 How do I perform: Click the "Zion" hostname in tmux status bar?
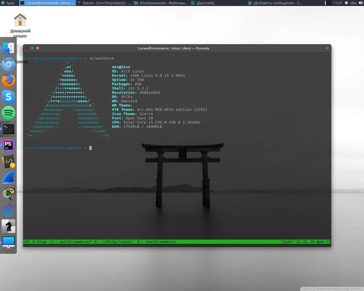pyautogui.click(x=287, y=242)
